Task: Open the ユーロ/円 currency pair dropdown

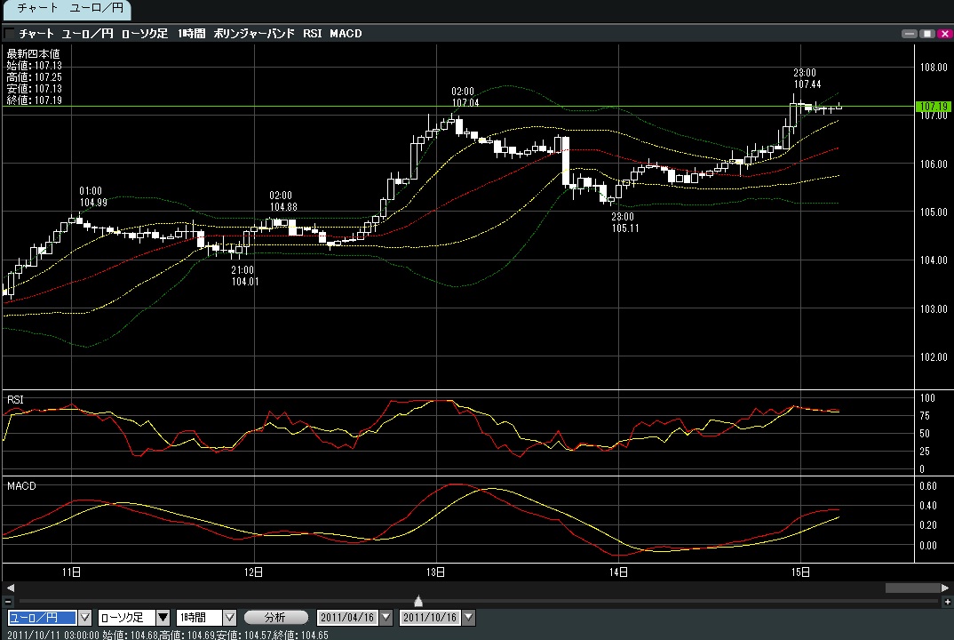Action: point(85,618)
